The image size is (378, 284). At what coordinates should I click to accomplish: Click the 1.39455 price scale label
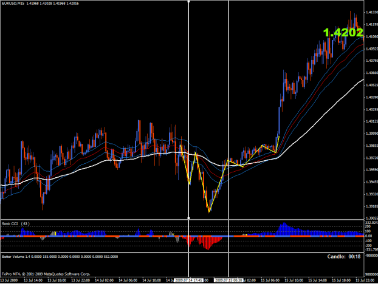pos(372,182)
